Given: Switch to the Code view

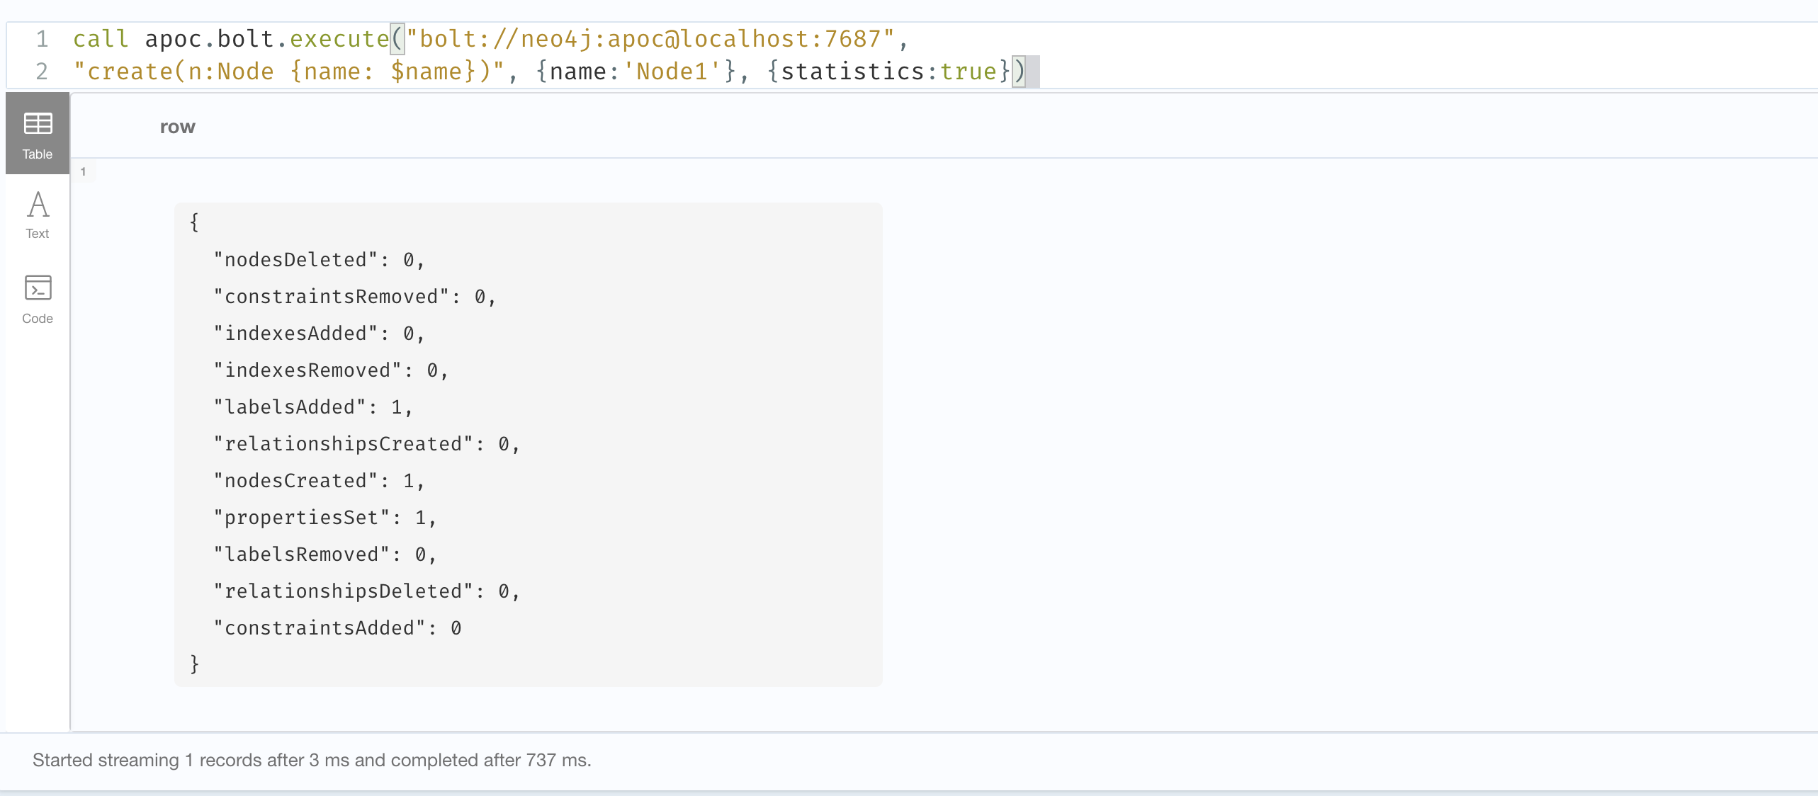Looking at the screenshot, I should tap(36, 298).
